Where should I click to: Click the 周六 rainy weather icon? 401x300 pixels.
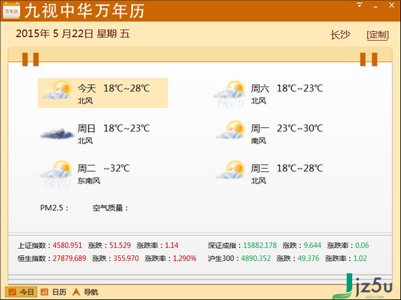click(229, 93)
